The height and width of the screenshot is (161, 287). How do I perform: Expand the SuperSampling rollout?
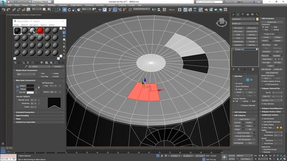coord(39,115)
